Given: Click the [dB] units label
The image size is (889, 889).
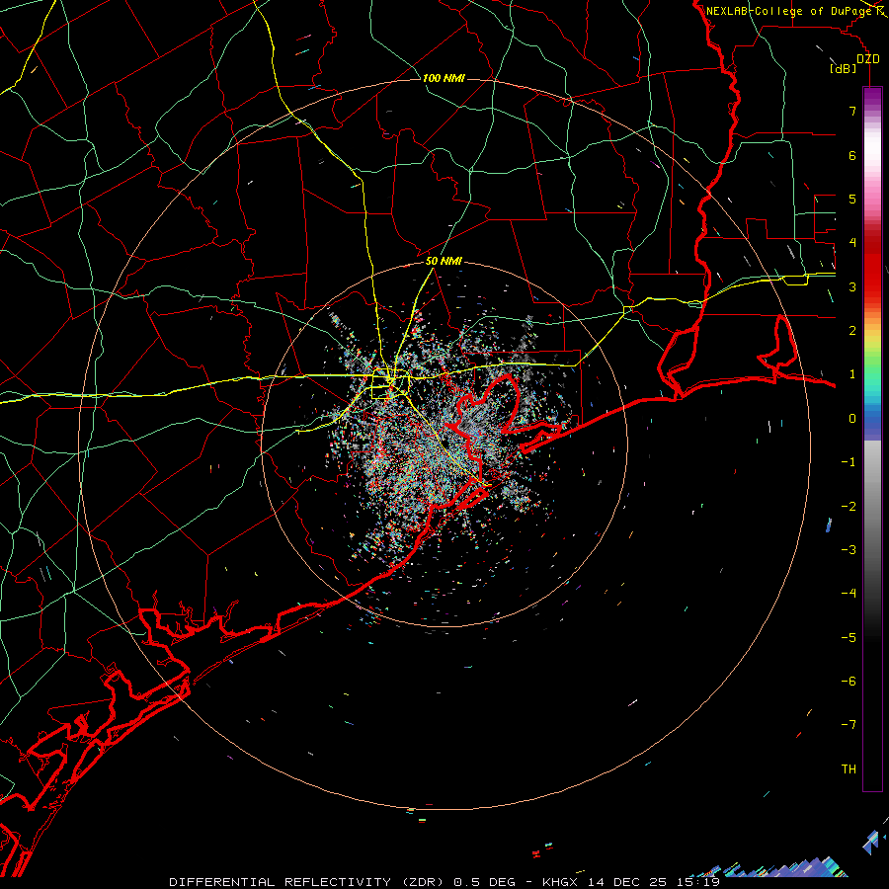Looking at the screenshot, I should pos(844,68).
